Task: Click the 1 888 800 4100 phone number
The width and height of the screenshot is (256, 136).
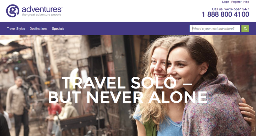Action: coord(226,14)
